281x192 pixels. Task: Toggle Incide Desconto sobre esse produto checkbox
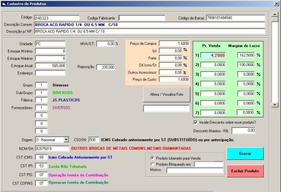pos(195,122)
